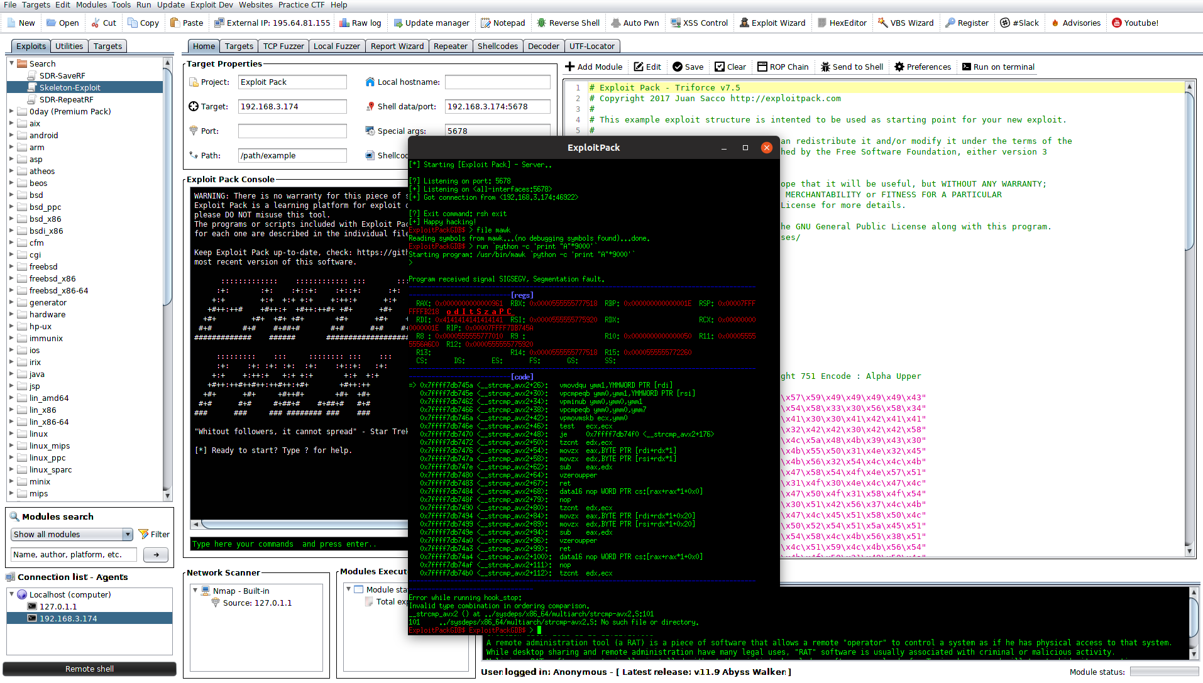Select agent 192.168.3.174 in connection list
This screenshot has height=683, width=1203.
tap(68, 618)
